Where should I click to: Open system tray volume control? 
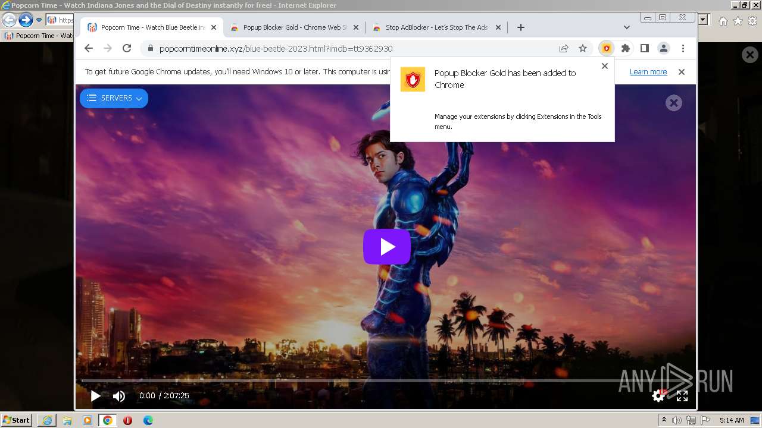[677, 420]
